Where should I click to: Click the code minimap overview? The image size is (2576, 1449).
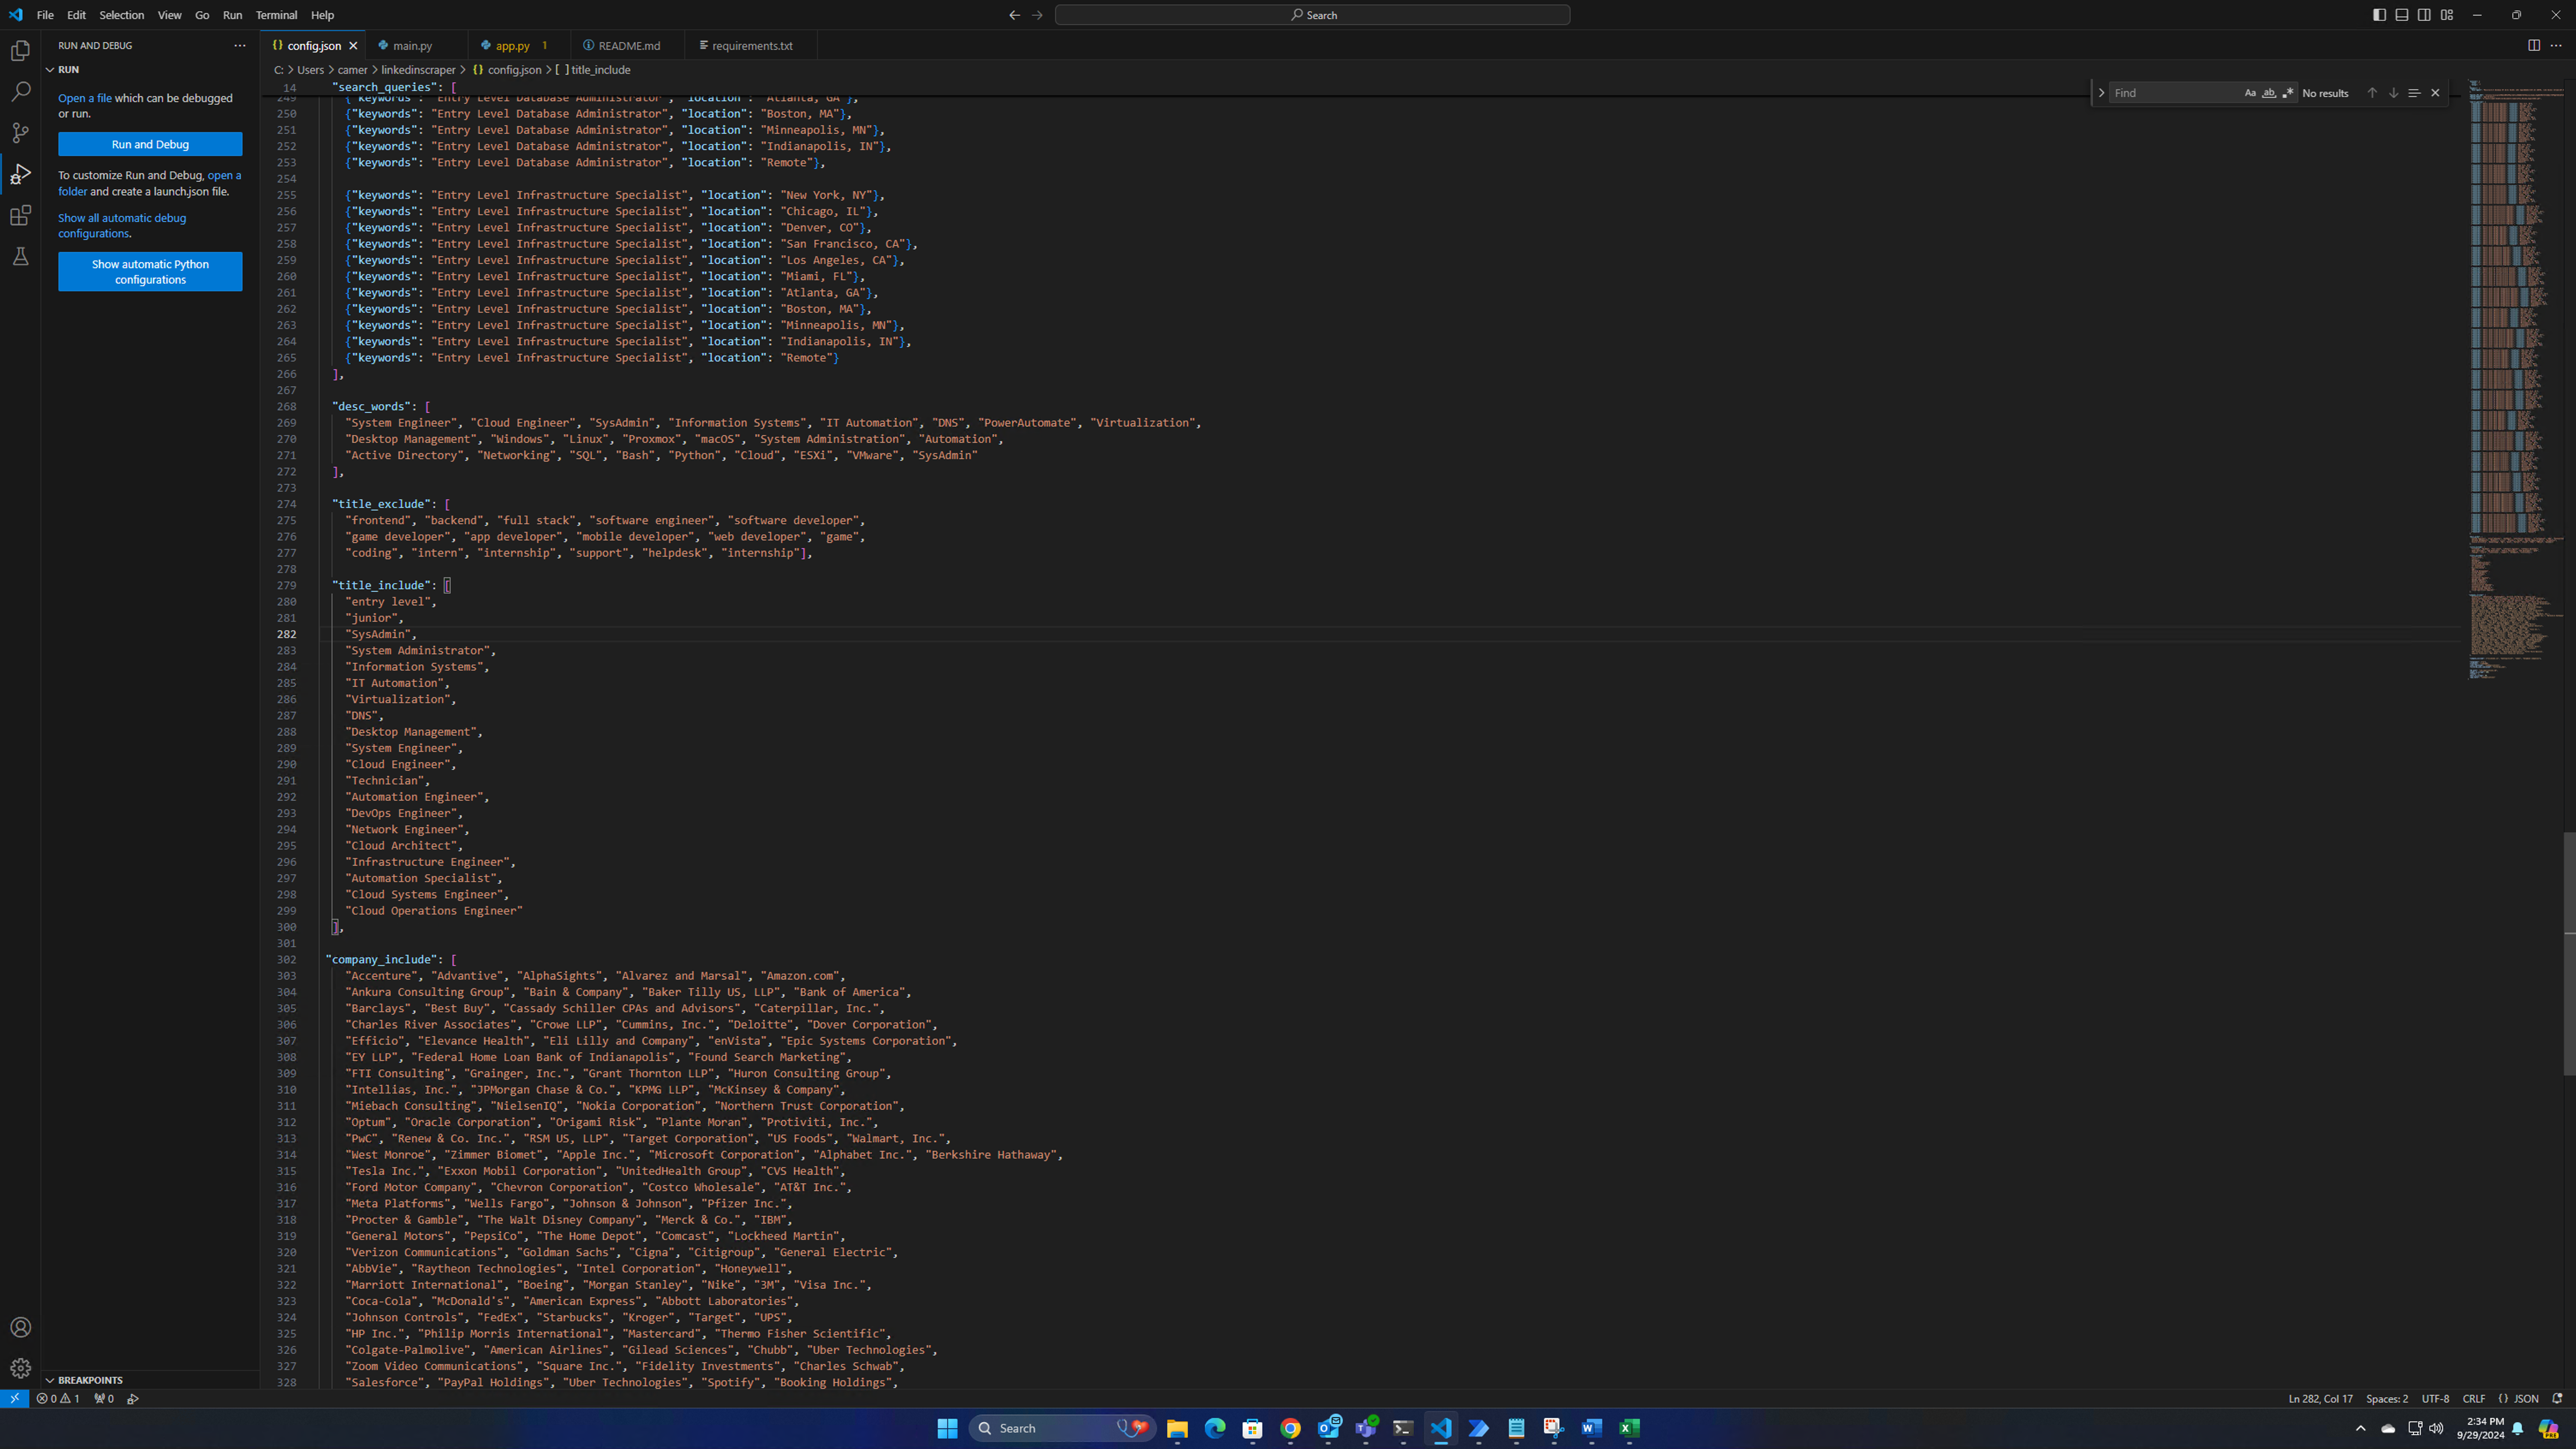2515,380
